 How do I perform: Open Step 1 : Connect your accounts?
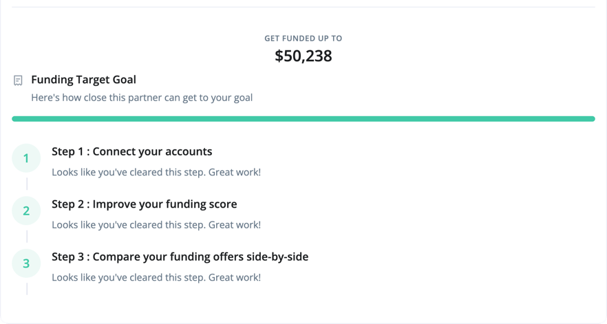tap(132, 151)
